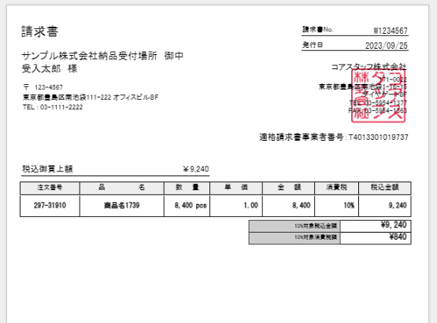Viewport: 437px width, 323px height.
Task: Click the 単価 column header
Action: tap(236, 188)
